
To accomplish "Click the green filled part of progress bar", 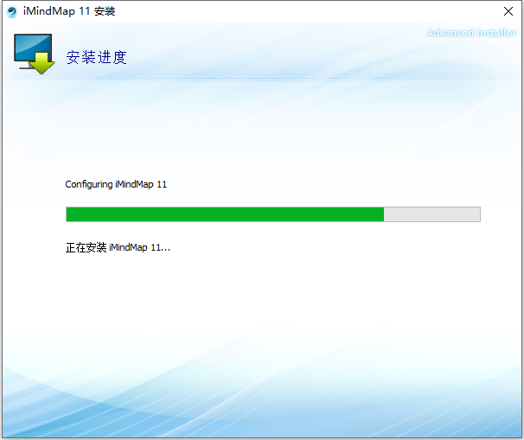I will click(225, 214).
